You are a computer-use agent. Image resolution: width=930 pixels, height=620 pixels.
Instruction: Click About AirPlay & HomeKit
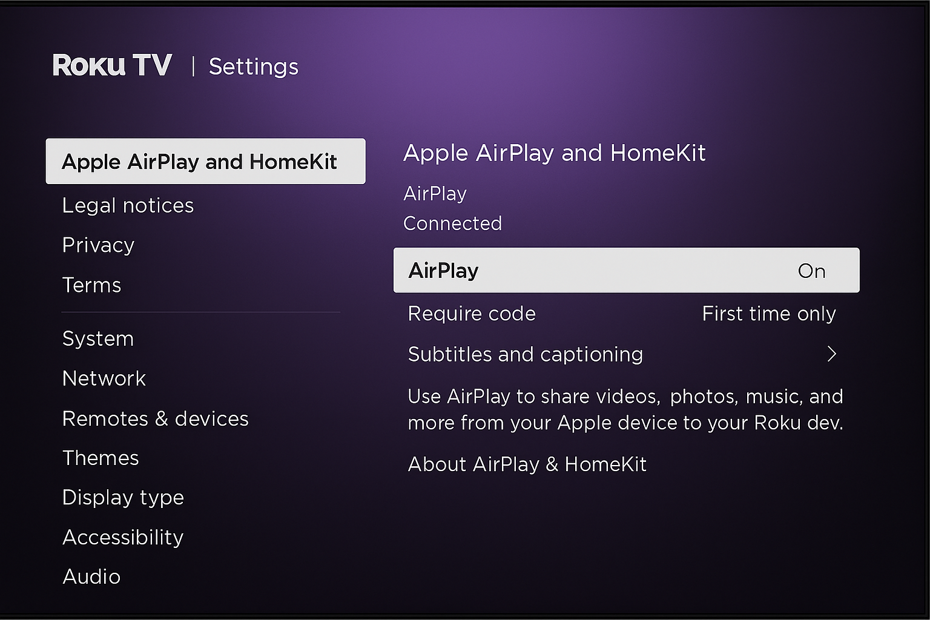coord(527,464)
